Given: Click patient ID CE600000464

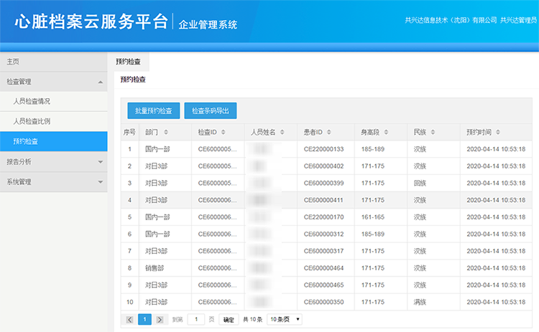Looking at the screenshot, I should [323, 268].
